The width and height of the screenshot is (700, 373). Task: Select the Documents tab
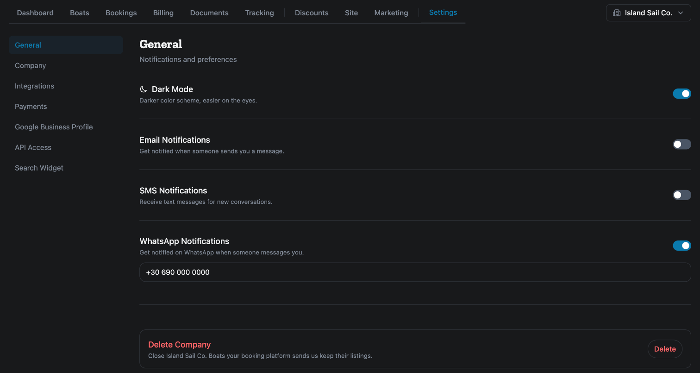point(209,13)
